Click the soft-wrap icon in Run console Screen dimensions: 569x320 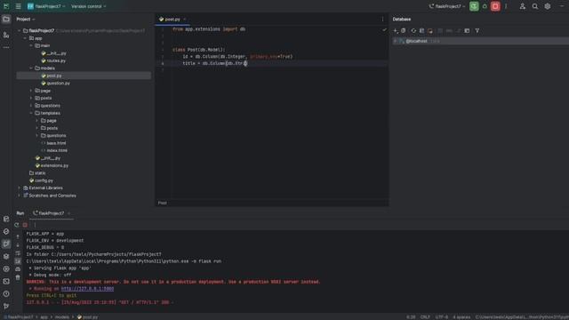point(18,252)
